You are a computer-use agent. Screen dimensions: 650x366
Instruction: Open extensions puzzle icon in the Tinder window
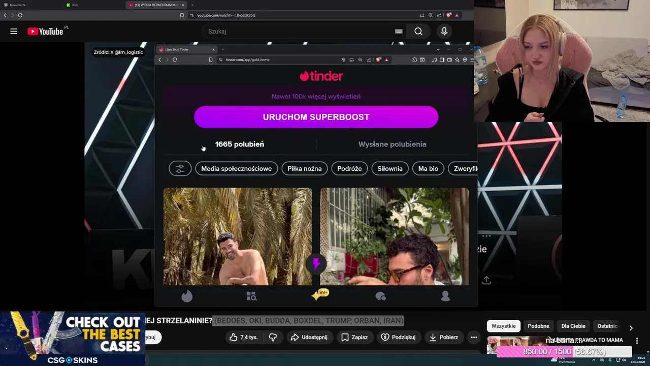tap(414, 60)
